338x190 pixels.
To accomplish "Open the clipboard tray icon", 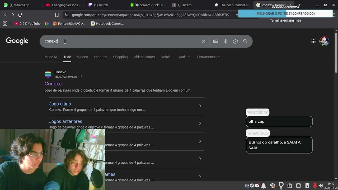I will click(290, 186).
